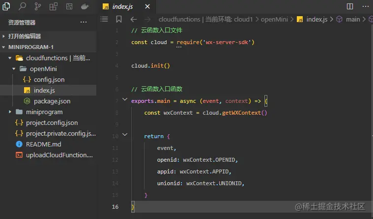Fold the return block at line 10
Screen dimensions: 373x219
click(x=125, y=135)
